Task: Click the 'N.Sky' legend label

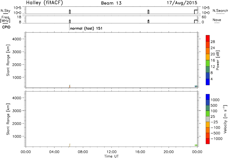Action: pyautogui.click(x=5, y=11)
